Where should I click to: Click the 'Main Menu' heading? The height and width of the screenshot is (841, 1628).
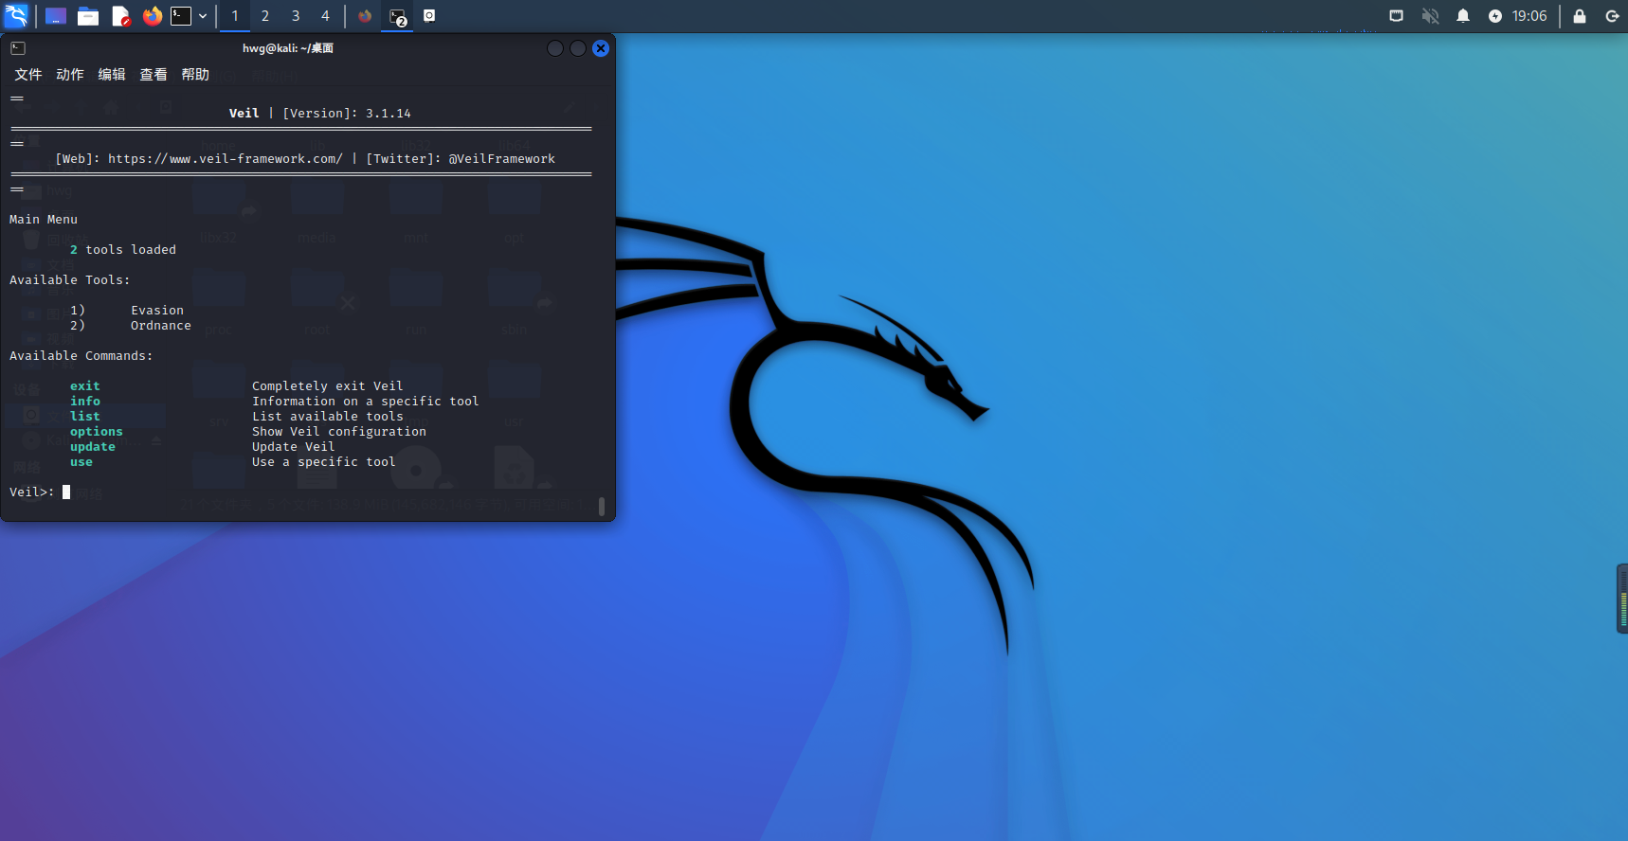(x=44, y=220)
